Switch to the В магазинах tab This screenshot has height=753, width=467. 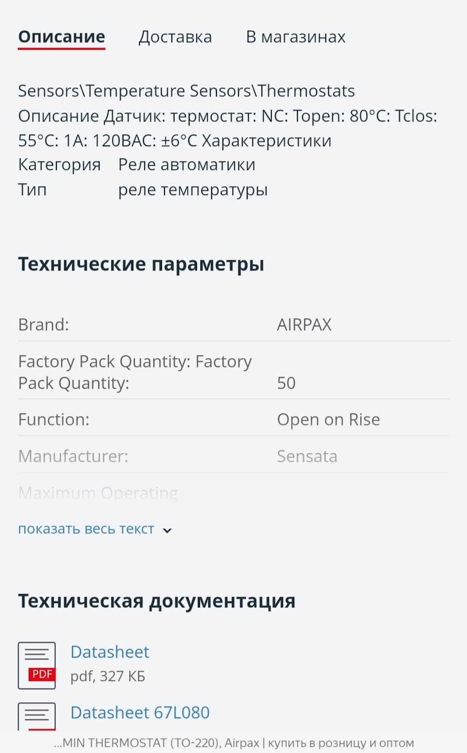coord(296,37)
